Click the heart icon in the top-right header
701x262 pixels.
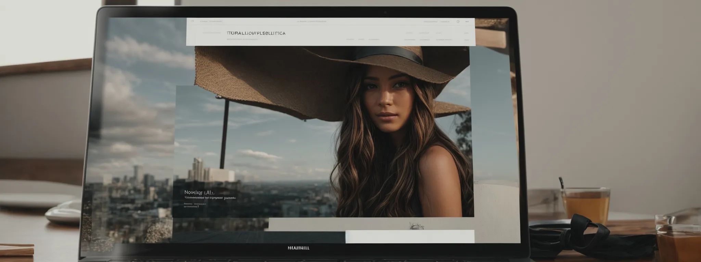click(x=458, y=21)
